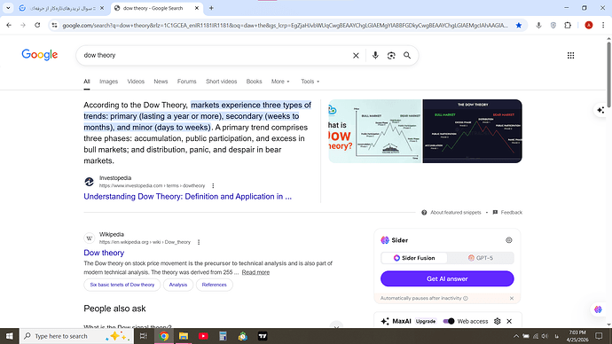Viewport: 612px width, 344px height.
Task: Open the Analysis chip
Action: 178,285
